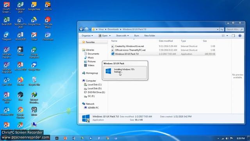Select Created by WindowsXLive.net shortcut file
The image size is (250, 141).
(129, 46)
